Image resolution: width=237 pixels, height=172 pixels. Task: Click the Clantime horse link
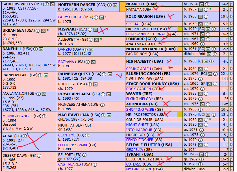pyautogui.click(x=67, y=135)
